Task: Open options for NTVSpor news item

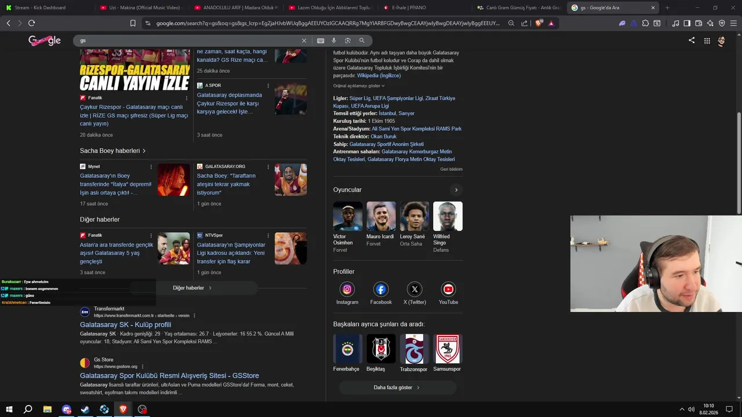Action: tap(268, 236)
